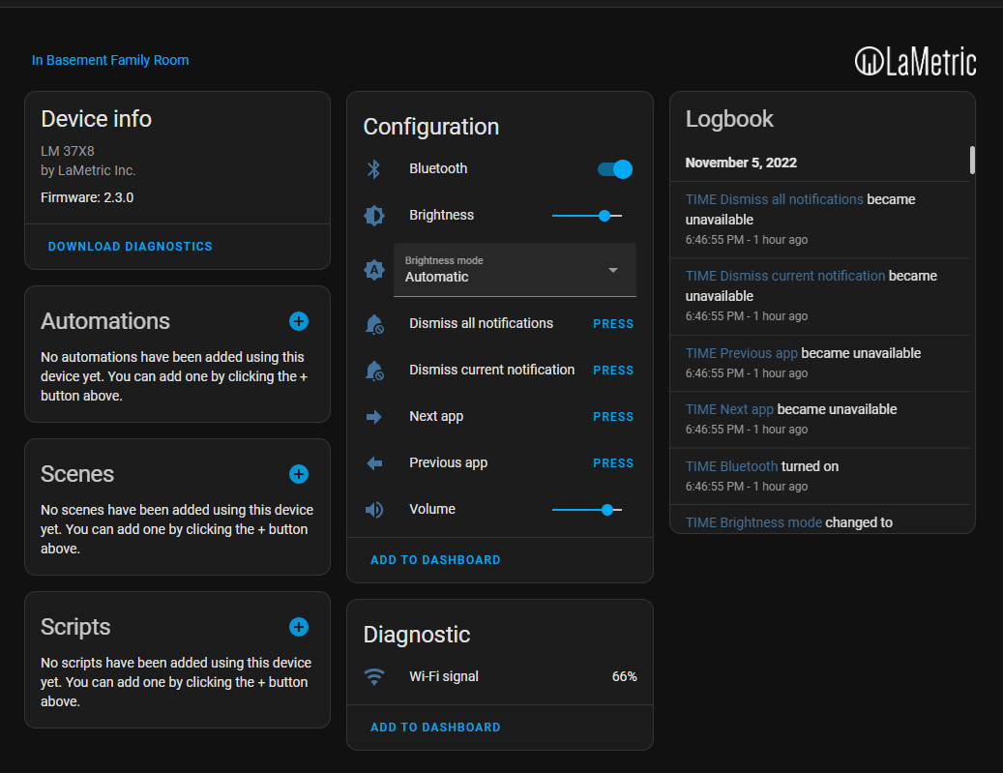The image size is (1003, 773).
Task: Click the Brightness mode dropdown arrow
Action: coord(613,270)
